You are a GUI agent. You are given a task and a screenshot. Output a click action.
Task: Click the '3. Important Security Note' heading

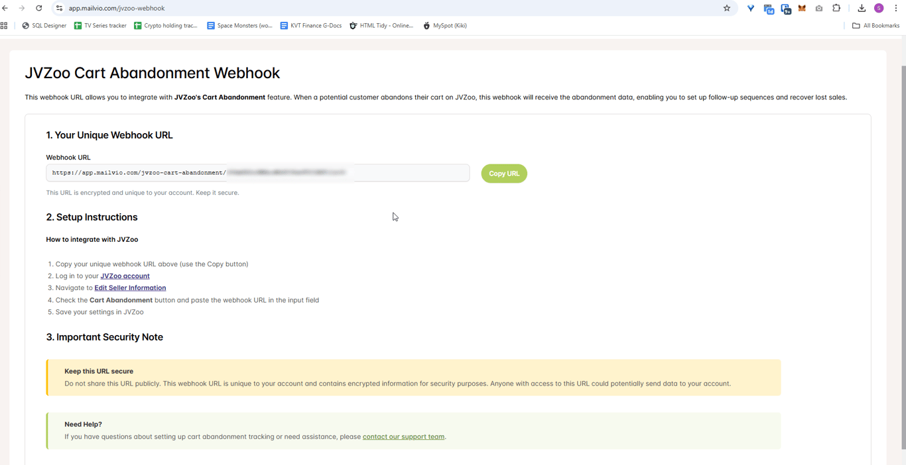coord(104,337)
